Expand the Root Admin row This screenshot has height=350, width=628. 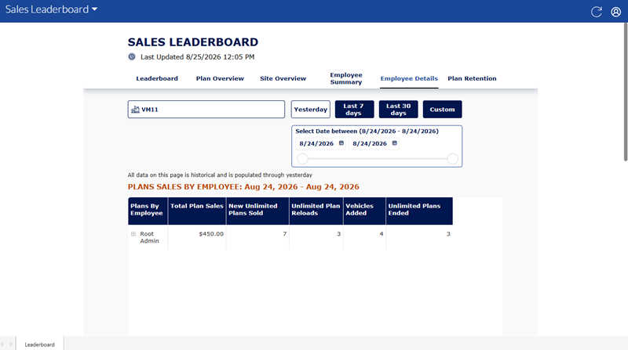(133, 234)
